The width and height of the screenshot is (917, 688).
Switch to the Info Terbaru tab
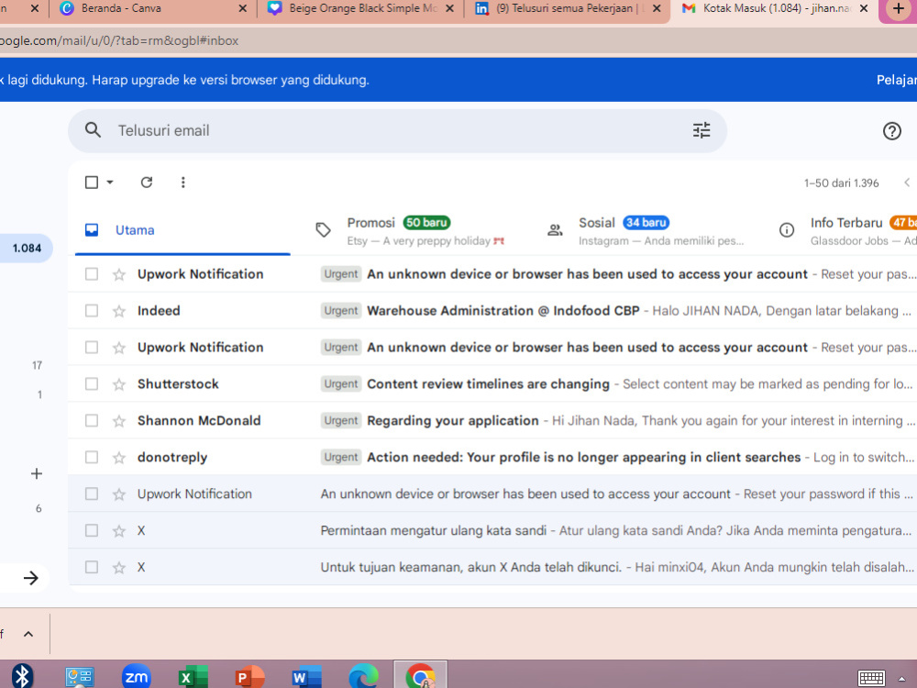[845, 231]
